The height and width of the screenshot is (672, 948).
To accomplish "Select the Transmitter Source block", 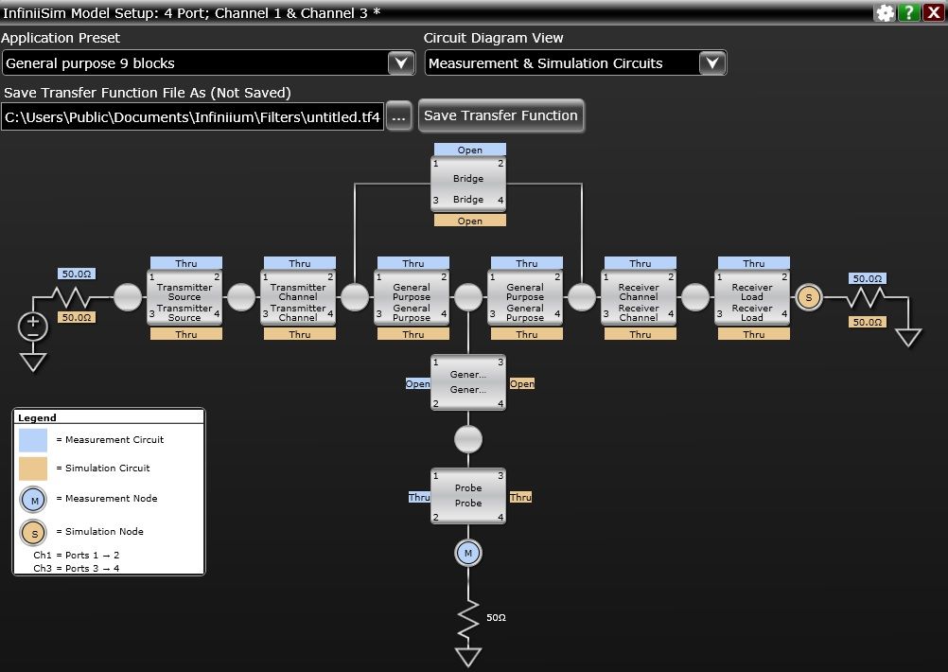I will pos(184,297).
